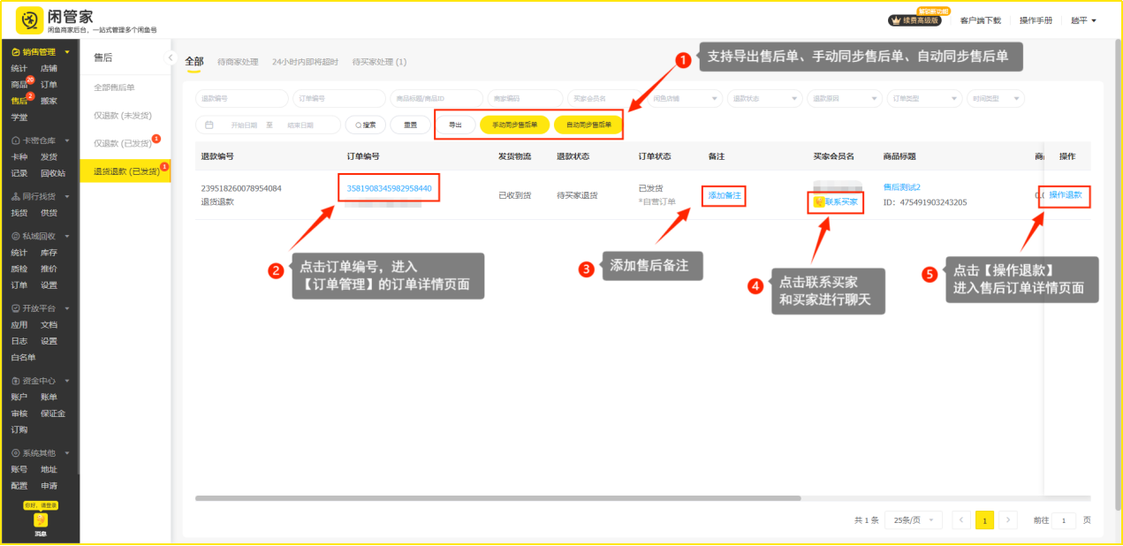The width and height of the screenshot is (1123, 546).
Task: Go to previous page arrow
Action: tap(961, 520)
